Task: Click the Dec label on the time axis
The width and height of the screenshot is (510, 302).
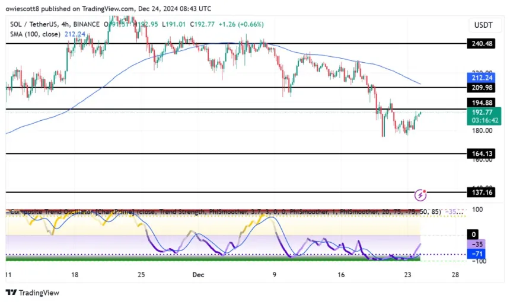Action: 197,275
